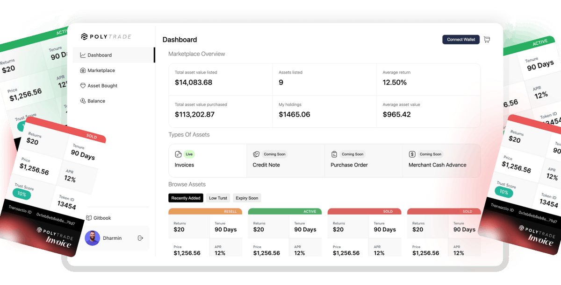Open the Credit Note asset type card
Image resolution: width=561 pixels, height=285 pixels.
click(x=286, y=160)
